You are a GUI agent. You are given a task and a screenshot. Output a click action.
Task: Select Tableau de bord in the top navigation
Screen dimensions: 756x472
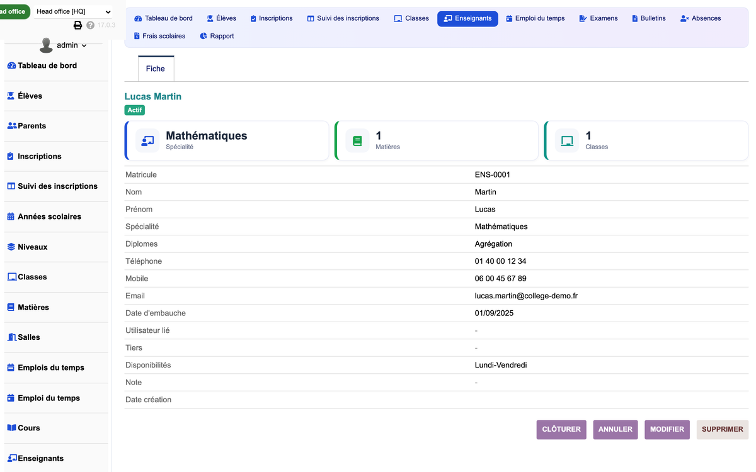[x=164, y=18]
